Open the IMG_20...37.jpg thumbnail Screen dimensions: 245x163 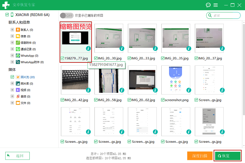(209, 38)
